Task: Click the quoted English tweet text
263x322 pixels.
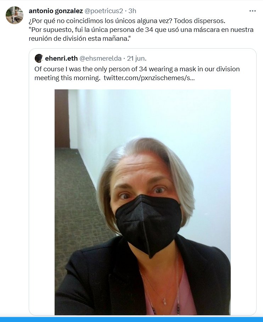Action: (137, 73)
